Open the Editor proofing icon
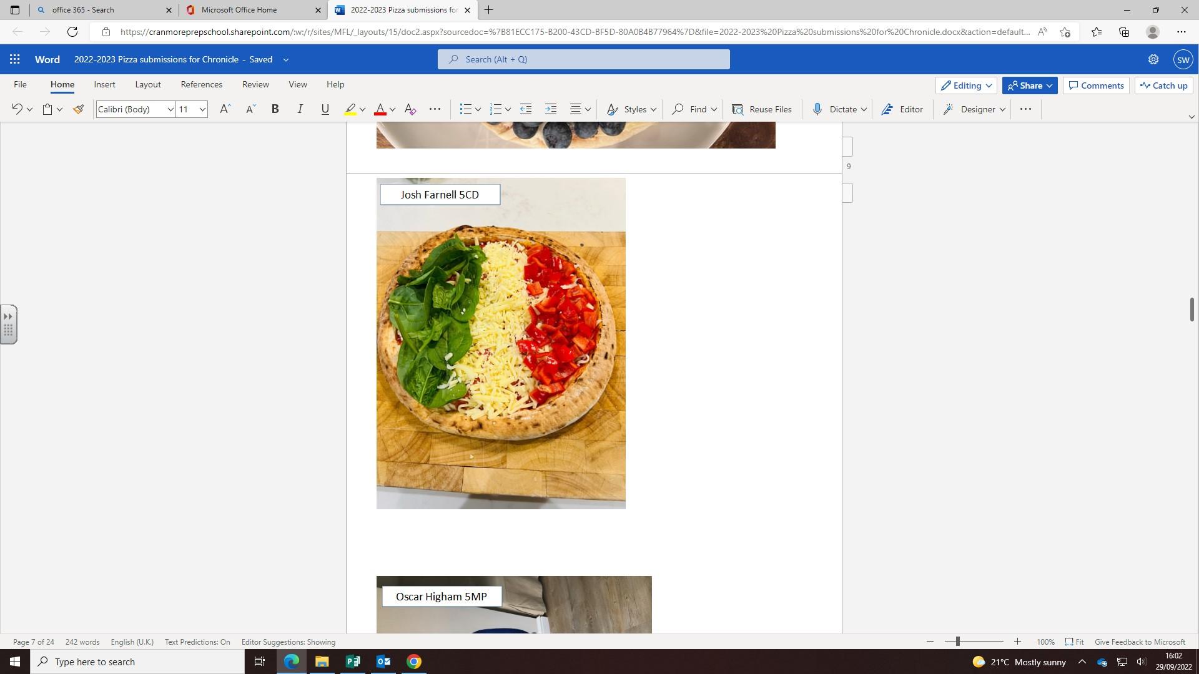Viewport: 1199px width, 674px height. 902,109
